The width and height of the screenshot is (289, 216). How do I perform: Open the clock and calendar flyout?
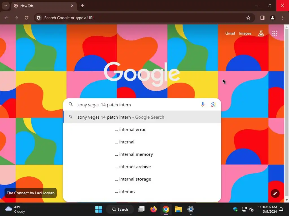pos(267,209)
